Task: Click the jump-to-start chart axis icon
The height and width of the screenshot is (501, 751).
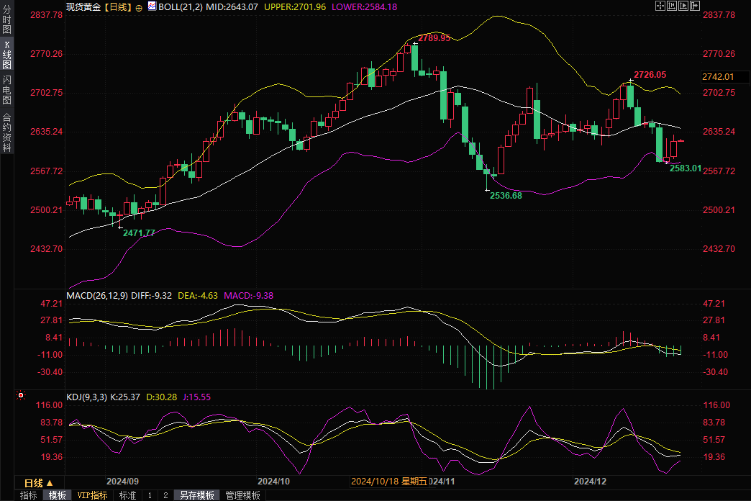Action: point(671,6)
